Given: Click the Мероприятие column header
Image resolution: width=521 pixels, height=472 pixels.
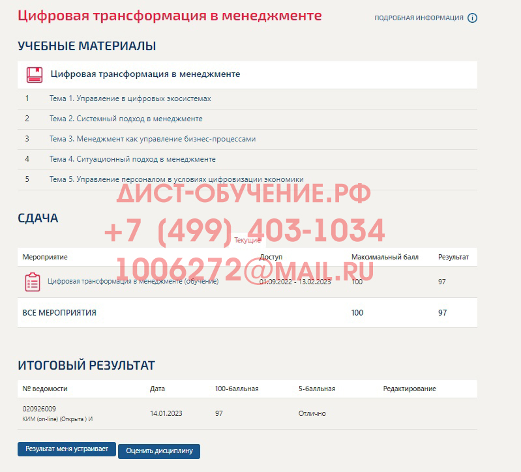Looking at the screenshot, I should (45, 258).
